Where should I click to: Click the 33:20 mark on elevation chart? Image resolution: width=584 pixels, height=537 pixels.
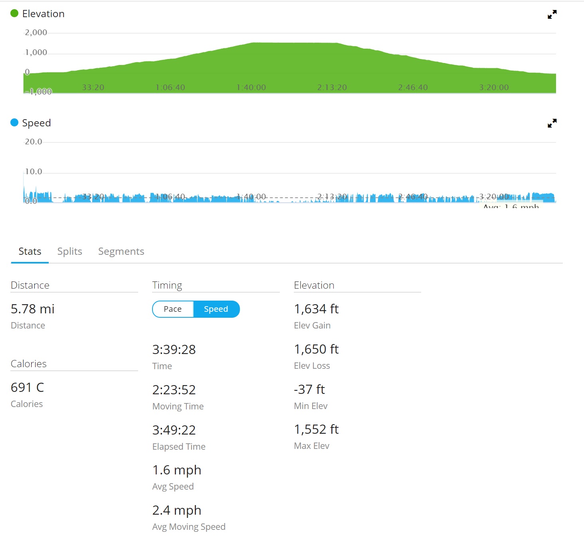[93, 87]
